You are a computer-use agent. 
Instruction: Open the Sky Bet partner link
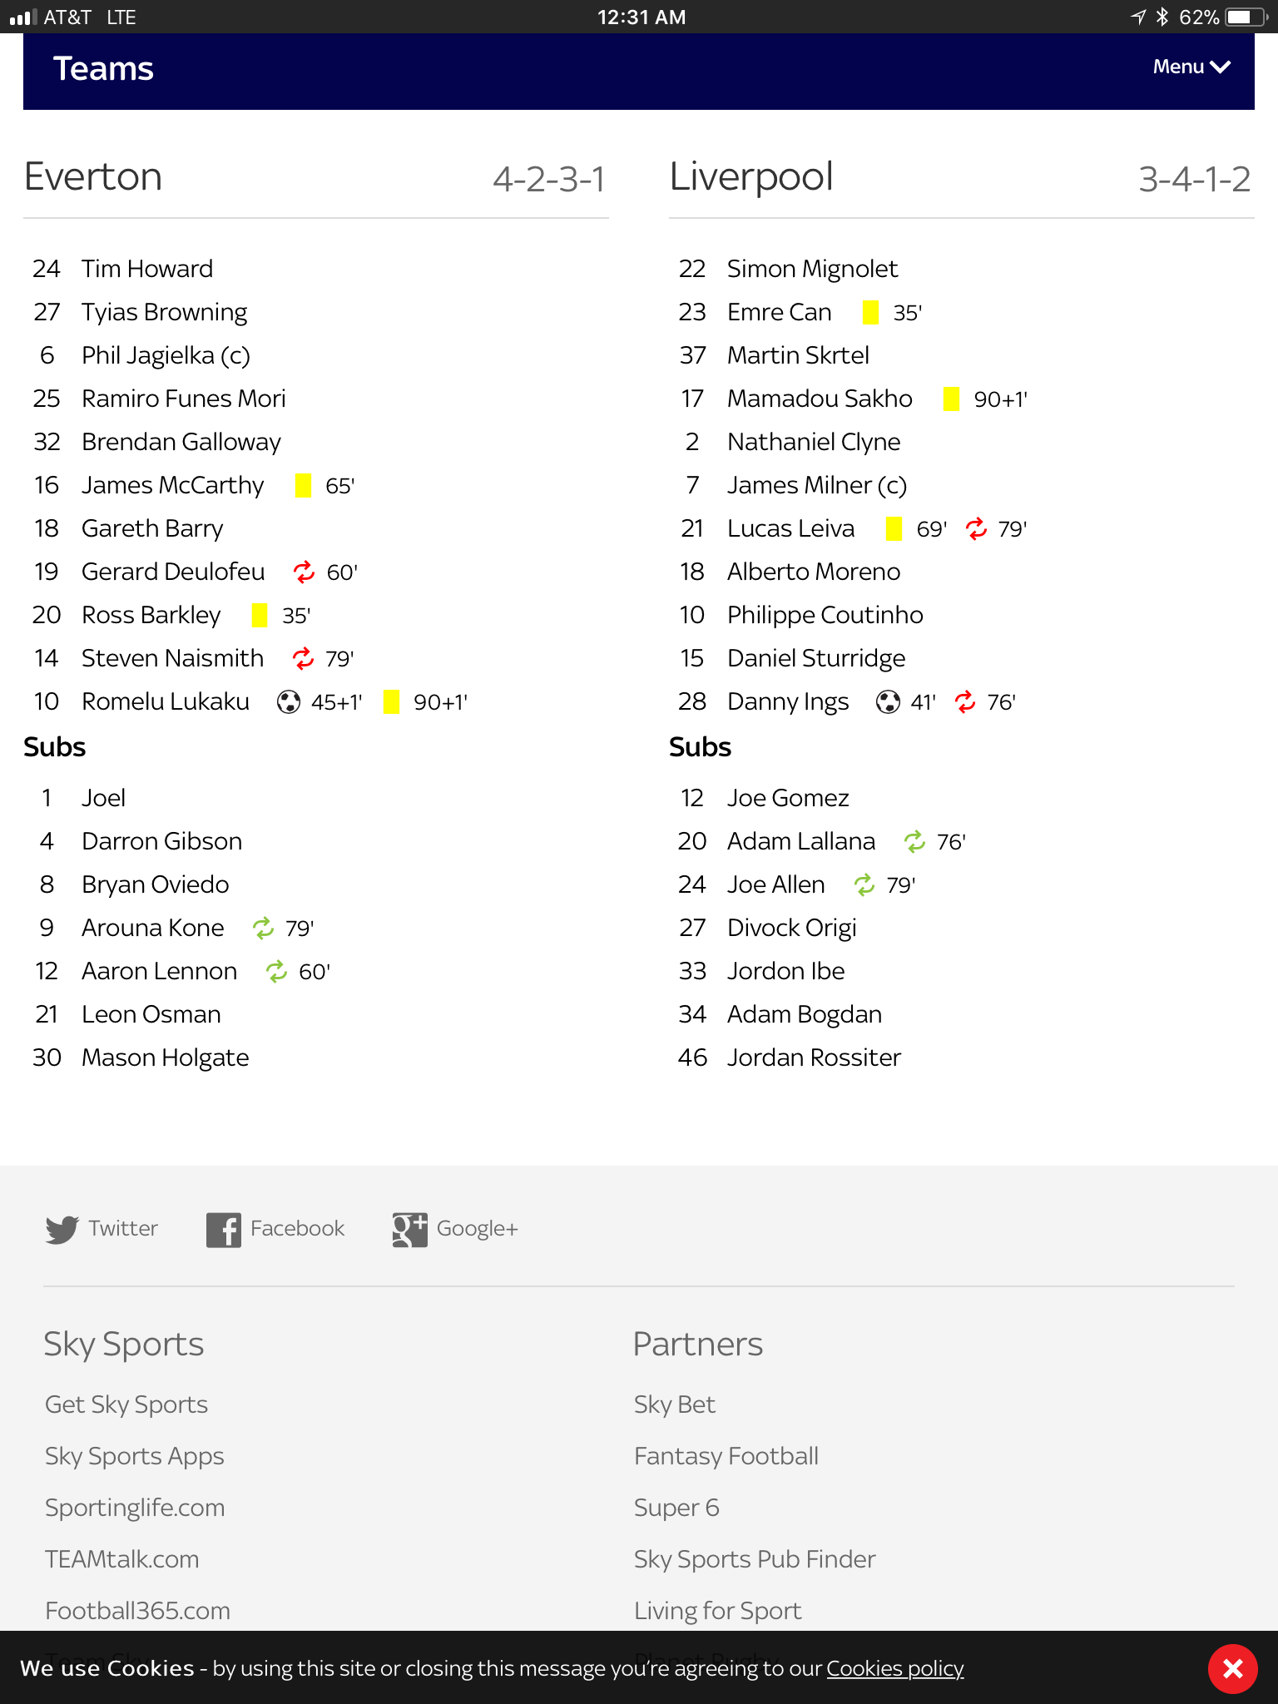[x=674, y=1404]
